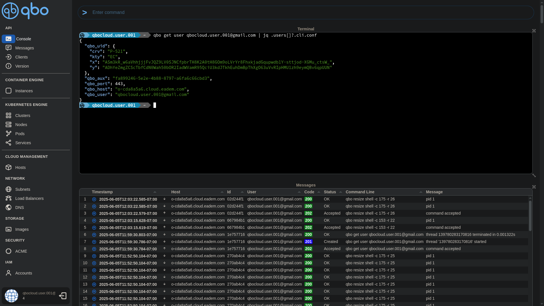The image size is (544, 306).
Task: Sort by Code column arrow
Action: [319, 192]
